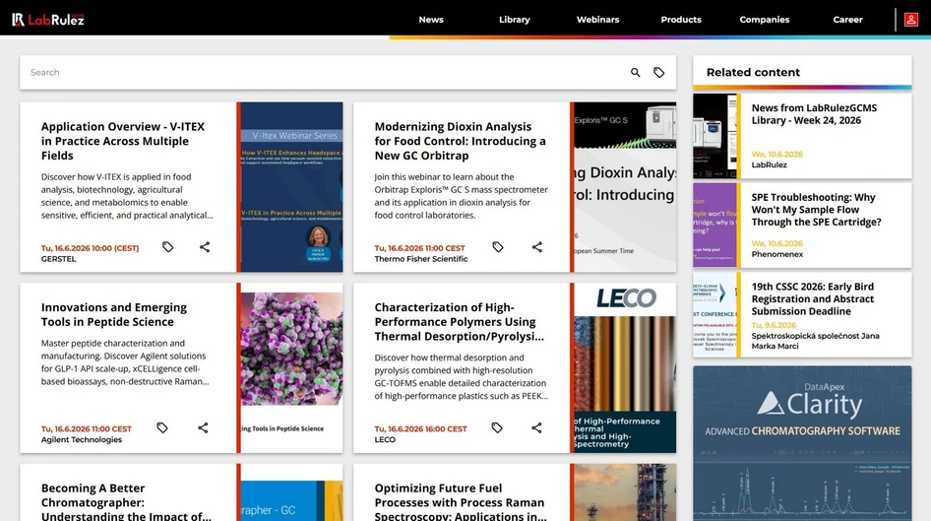Open the Career page

[847, 20]
